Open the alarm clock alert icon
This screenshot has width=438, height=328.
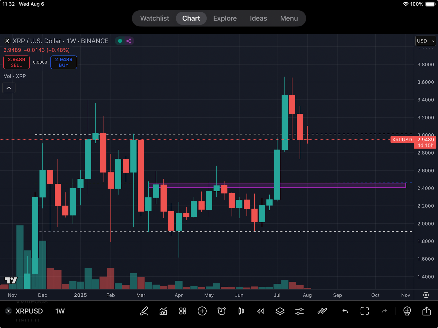[221, 311]
